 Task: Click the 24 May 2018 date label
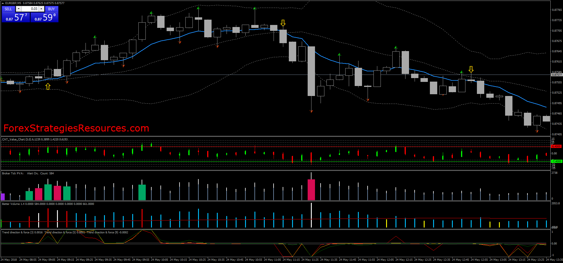point(9,260)
